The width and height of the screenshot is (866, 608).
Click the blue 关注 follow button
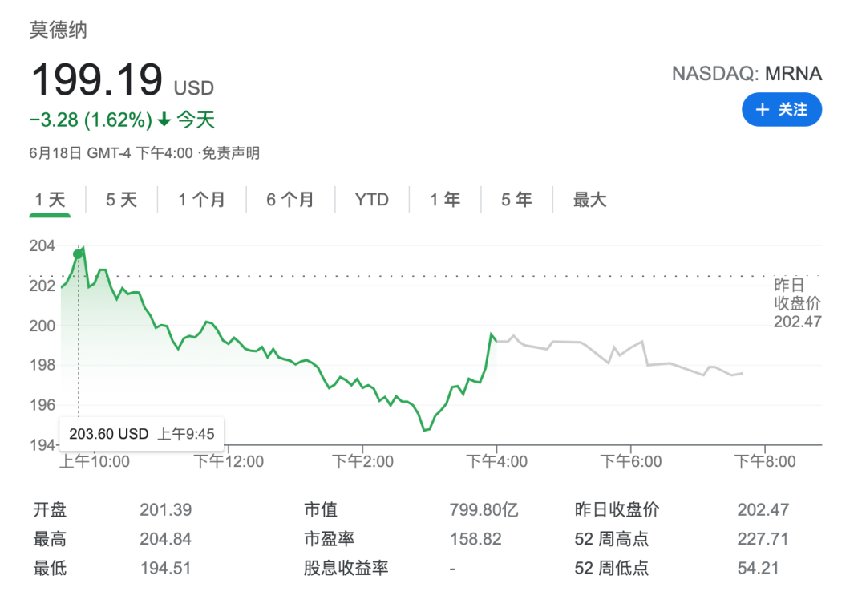[x=781, y=109]
